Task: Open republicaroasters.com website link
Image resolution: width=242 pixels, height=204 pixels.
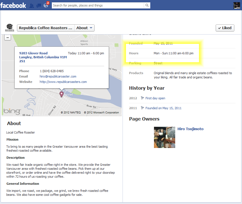Action: point(63,82)
